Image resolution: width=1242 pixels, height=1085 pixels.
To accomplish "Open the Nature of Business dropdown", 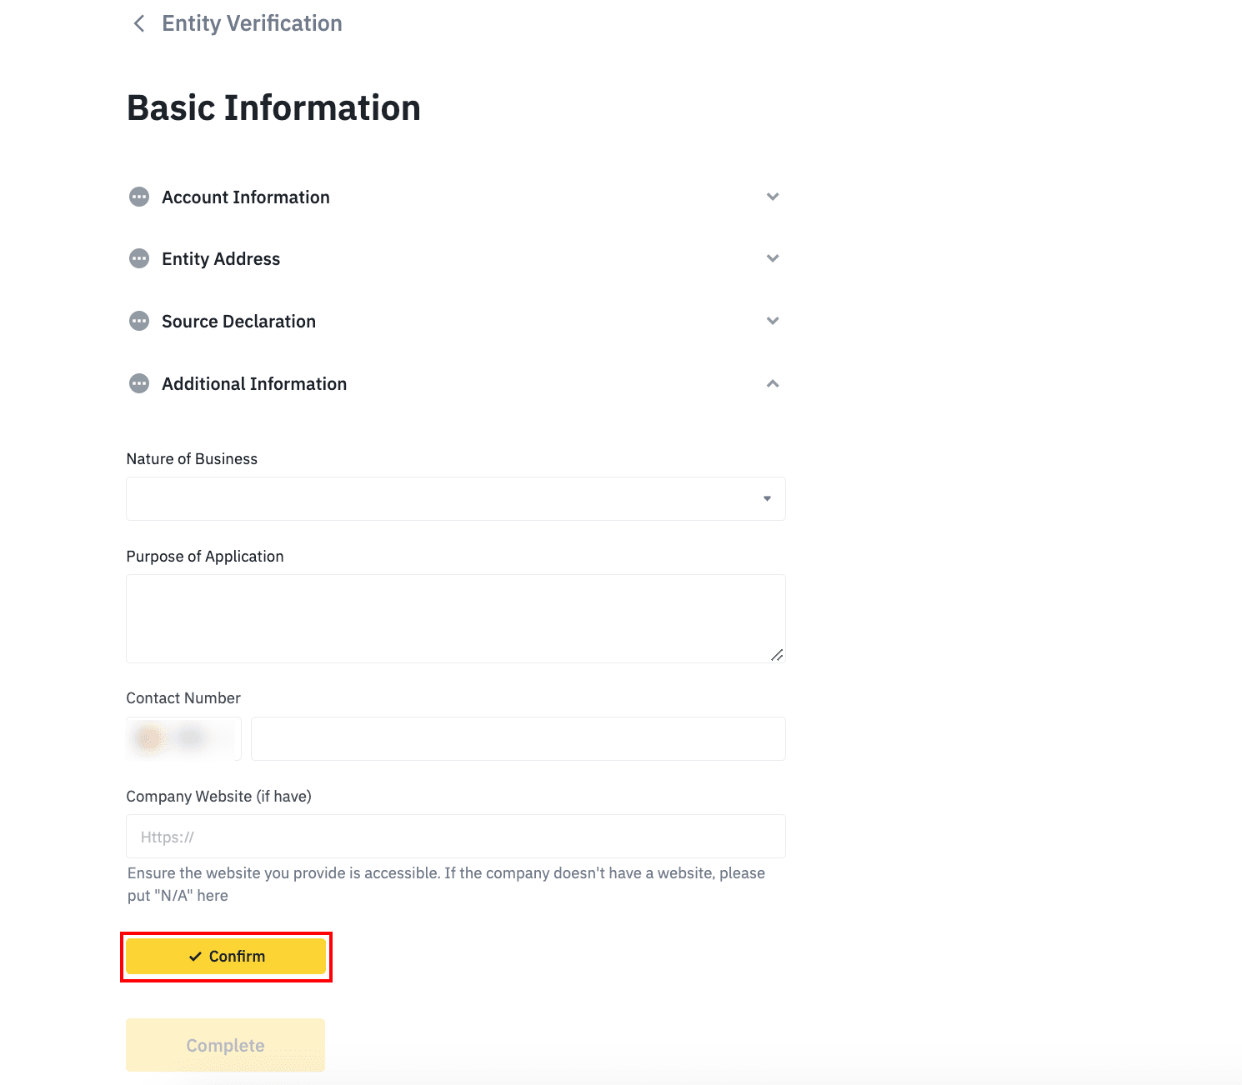I will coord(456,498).
